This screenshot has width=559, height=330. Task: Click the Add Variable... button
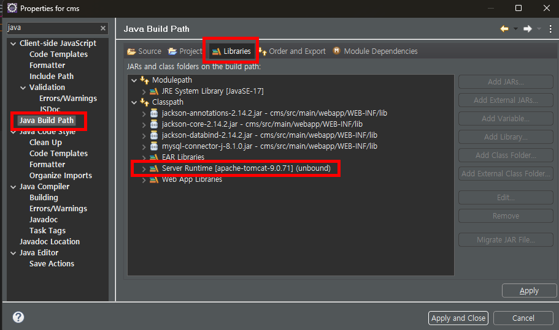pyautogui.click(x=506, y=118)
